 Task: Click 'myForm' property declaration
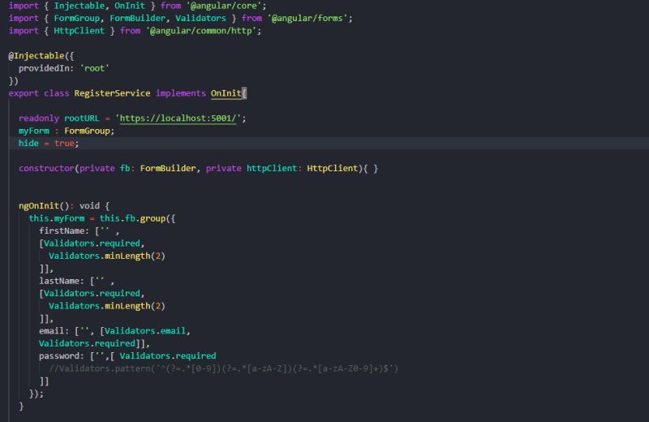tap(34, 131)
